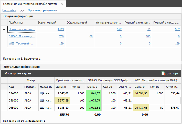The image size is (182, 124).
Task: Click the filter bar drag grip
Action: click(x=3, y=73)
